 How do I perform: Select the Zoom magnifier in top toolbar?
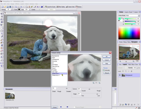click(27, 7)
